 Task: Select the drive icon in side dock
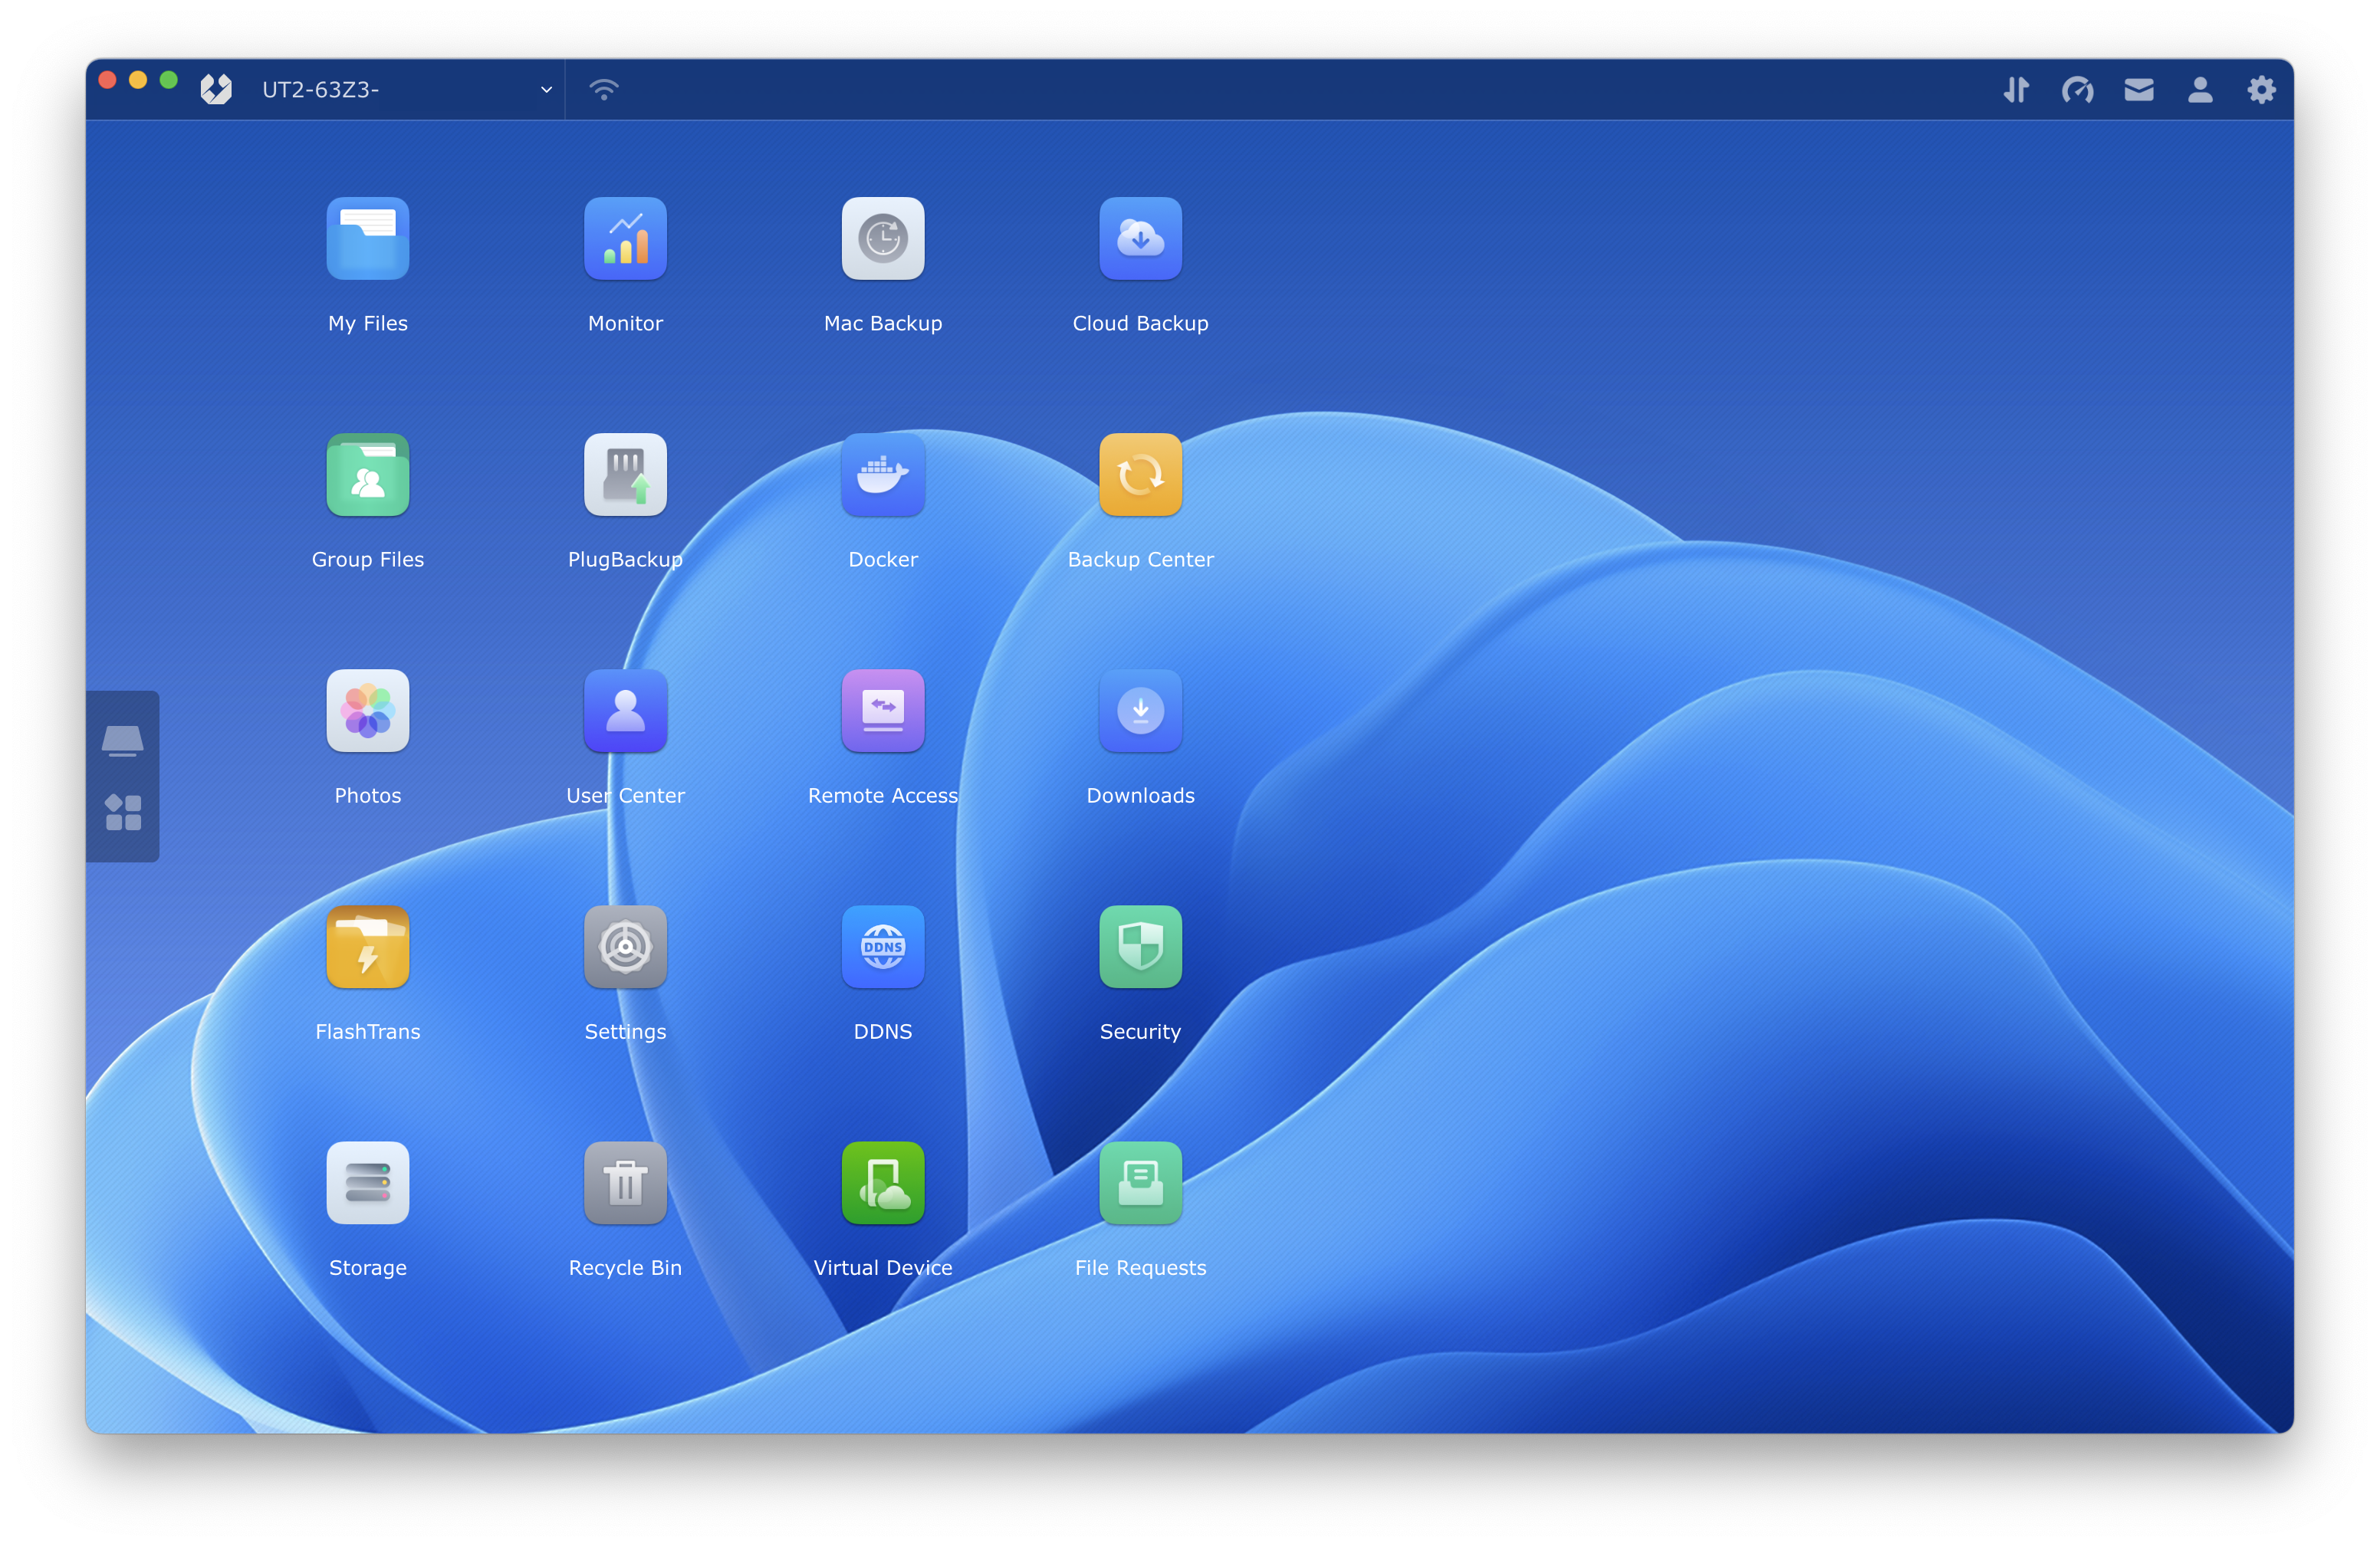click(122, 741)
